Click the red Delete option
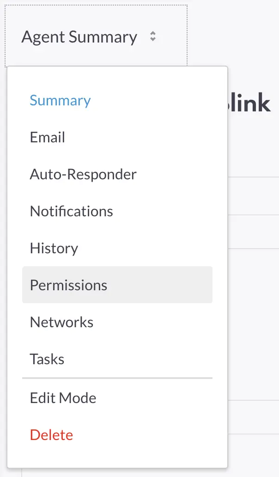The width and height of the screenshot is (279, 477). (51, 435)
